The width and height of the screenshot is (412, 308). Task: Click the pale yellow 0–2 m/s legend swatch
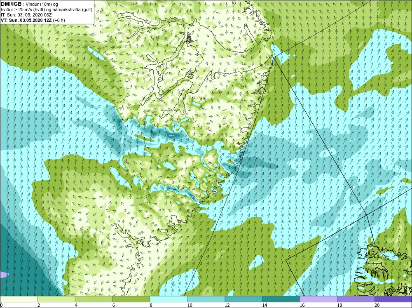[19, 299]
